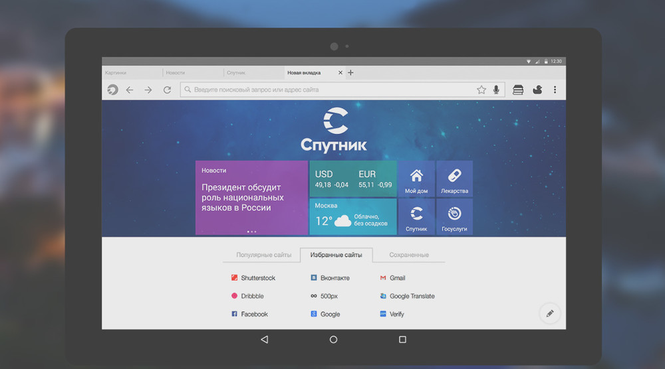Open the Dribbble favorite link
Viewport: 665px width, 369px height.
247,296
